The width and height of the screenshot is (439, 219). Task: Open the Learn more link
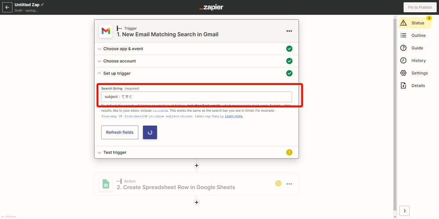pos(234,116)
